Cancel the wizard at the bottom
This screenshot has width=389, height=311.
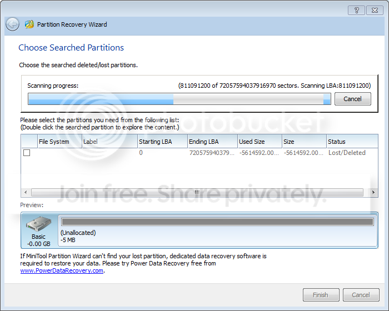(361, 295)
